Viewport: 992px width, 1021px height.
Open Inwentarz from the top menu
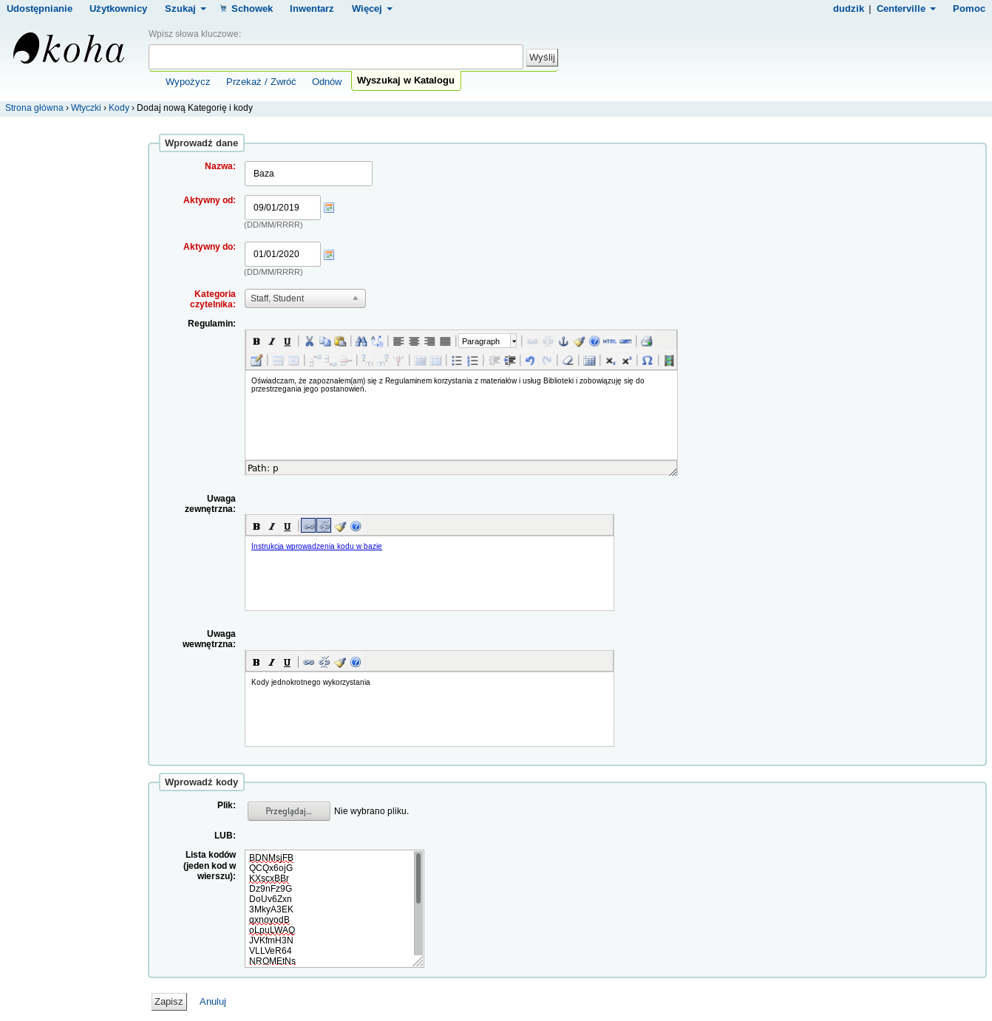pyautogui.click(x=311, y=9)
